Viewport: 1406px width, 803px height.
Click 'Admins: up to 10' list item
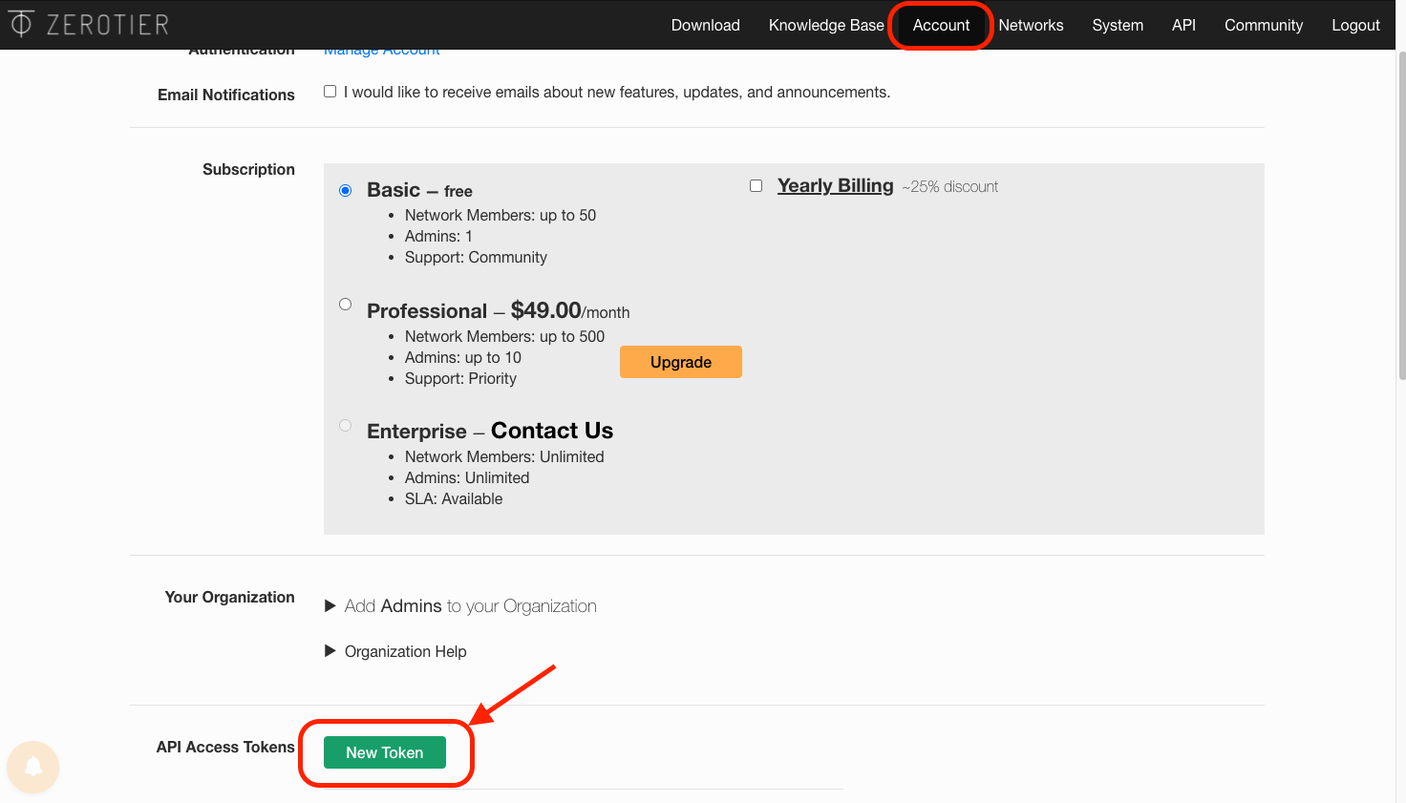click(463, 357)
